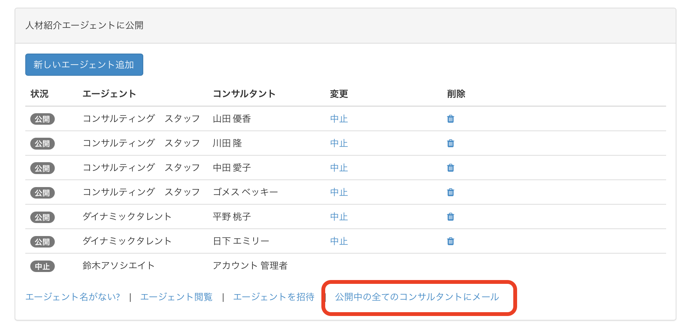The width and height of the screenshot is (691, 329).
Task: Click trash icon for 中田 愛子 row
Action: tap(450, 168)
